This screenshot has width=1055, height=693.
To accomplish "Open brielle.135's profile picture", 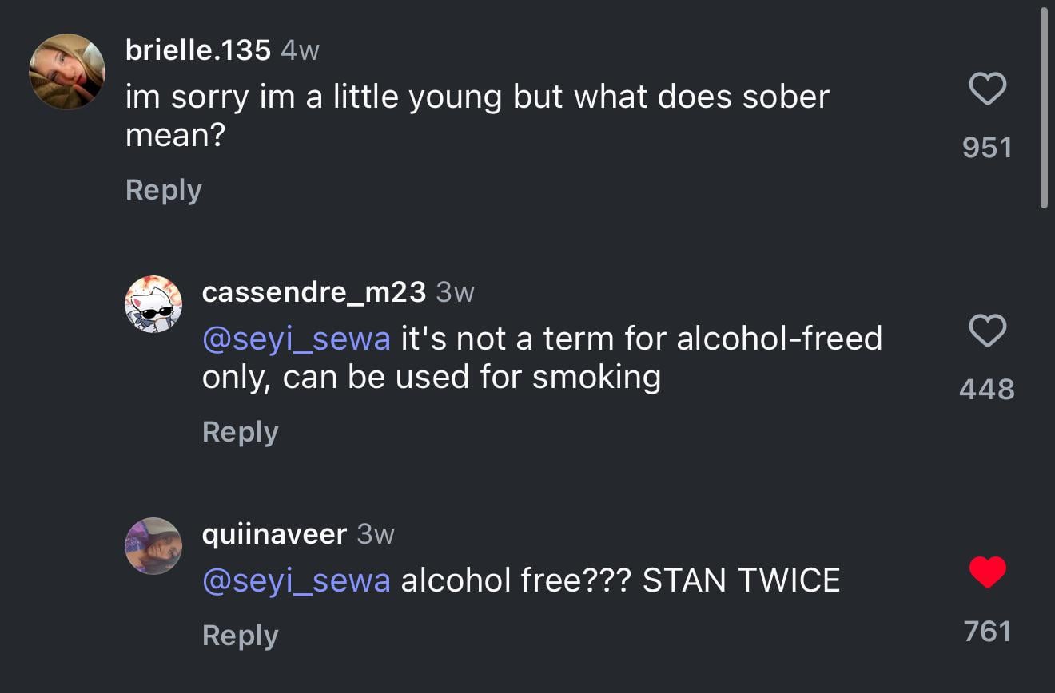I will [x=67, y=72].
